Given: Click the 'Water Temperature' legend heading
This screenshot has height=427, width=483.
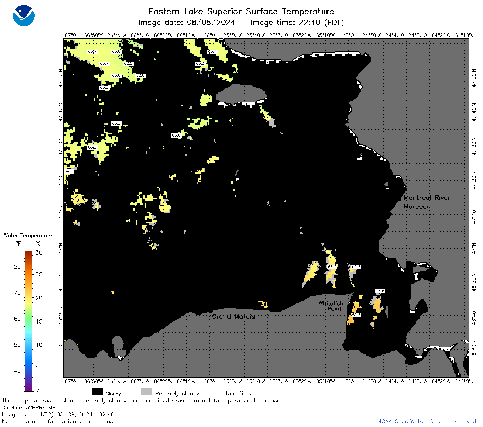Looking at the screenshot, I should 28,236.
